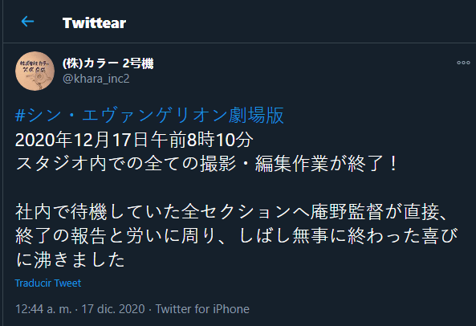Click tweet line 2020年12月17日午前8時10分

click(x=134, y=140)
